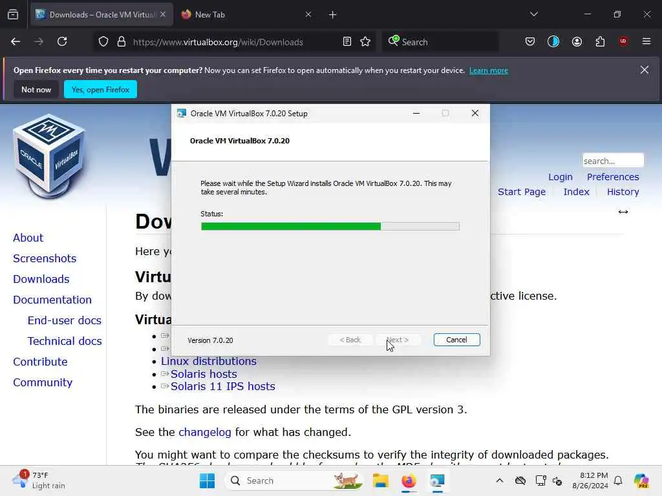Open the Solaris 11 IPS hosts link
Screen dimensions: 662x496
point(223,386)
